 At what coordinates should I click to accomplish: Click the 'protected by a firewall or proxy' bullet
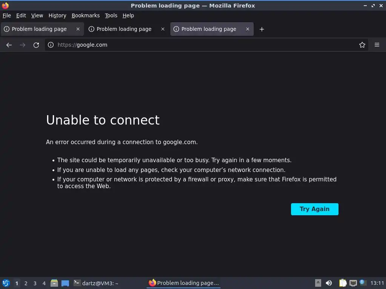click(197, 183)
